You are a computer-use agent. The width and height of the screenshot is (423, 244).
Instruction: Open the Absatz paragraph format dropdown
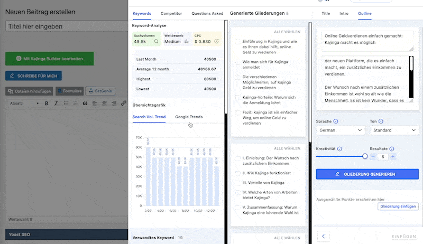(24, 104)
